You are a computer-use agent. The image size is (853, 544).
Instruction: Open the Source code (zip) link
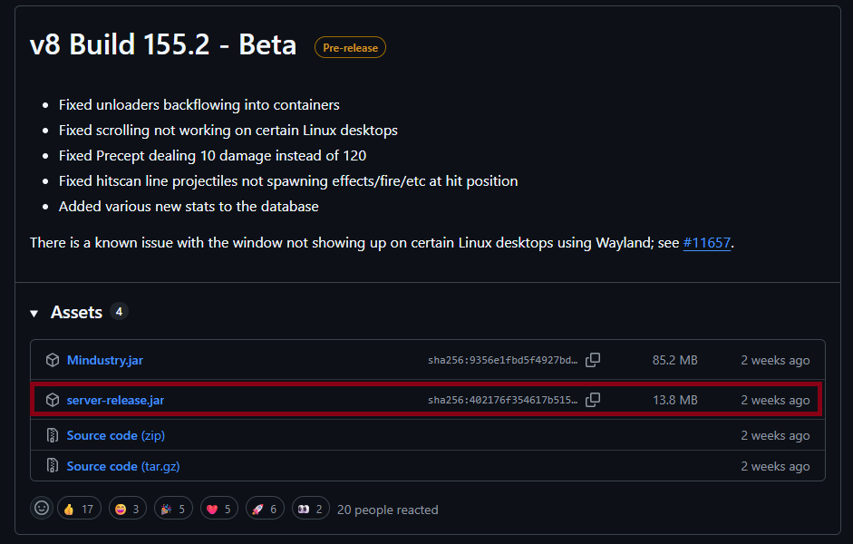click(x=116, y=435)
